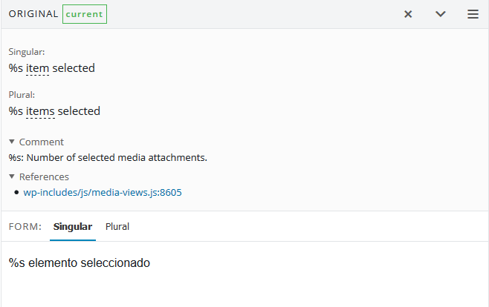Click the comment text about media attachments
This screenshot has height=307, width=489.
coord(108,157)
